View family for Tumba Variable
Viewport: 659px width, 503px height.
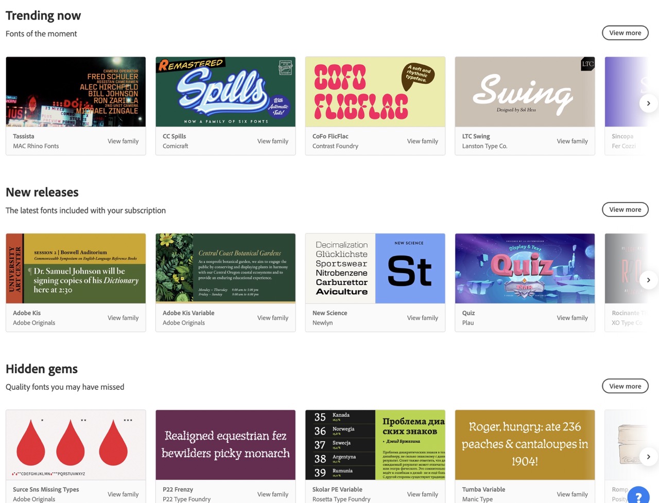[x=573, y=494]
